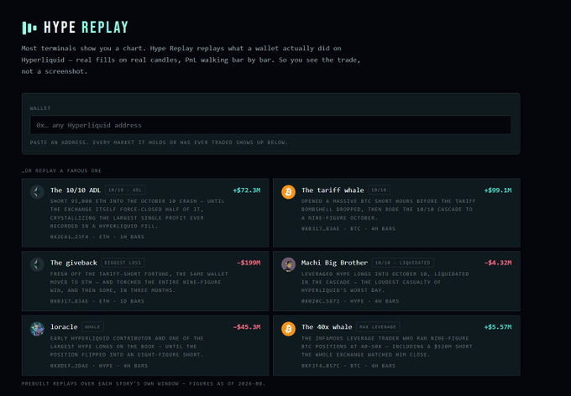This screenshot has height=396, width=571.
Task: Click the +$72.3M profit figure
Action: pyautogui.click(x=247, y=190)
